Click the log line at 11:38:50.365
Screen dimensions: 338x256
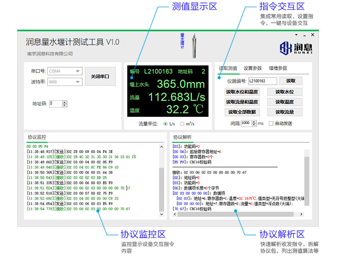[70, 173]
